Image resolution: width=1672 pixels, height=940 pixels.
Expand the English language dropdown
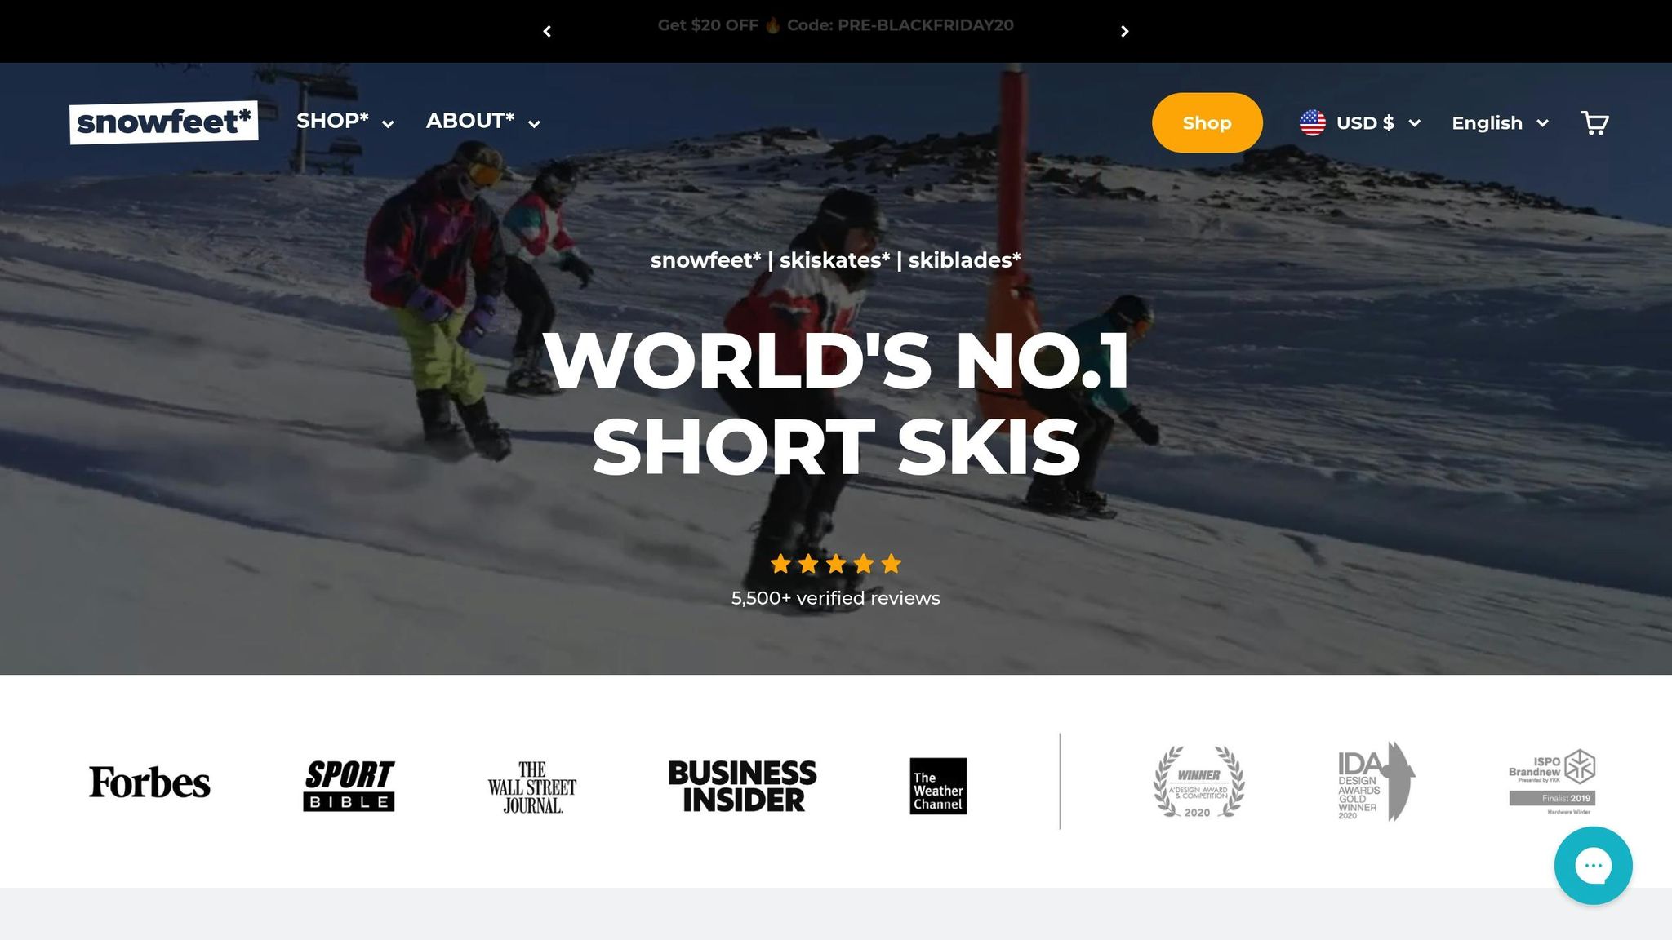[x=1500, y=123]
